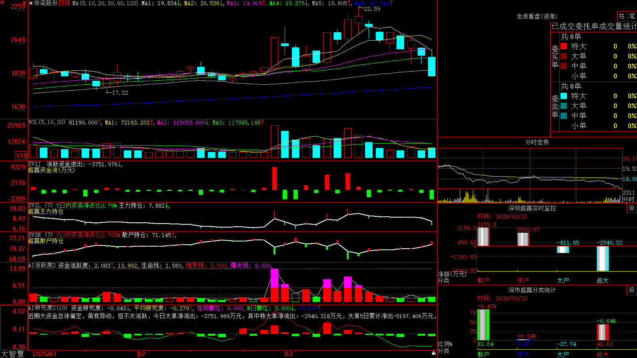This screenshot has height=358, width=637.
Task: Click the AI研究度2(10) indicator label
Action: point(48,308)
